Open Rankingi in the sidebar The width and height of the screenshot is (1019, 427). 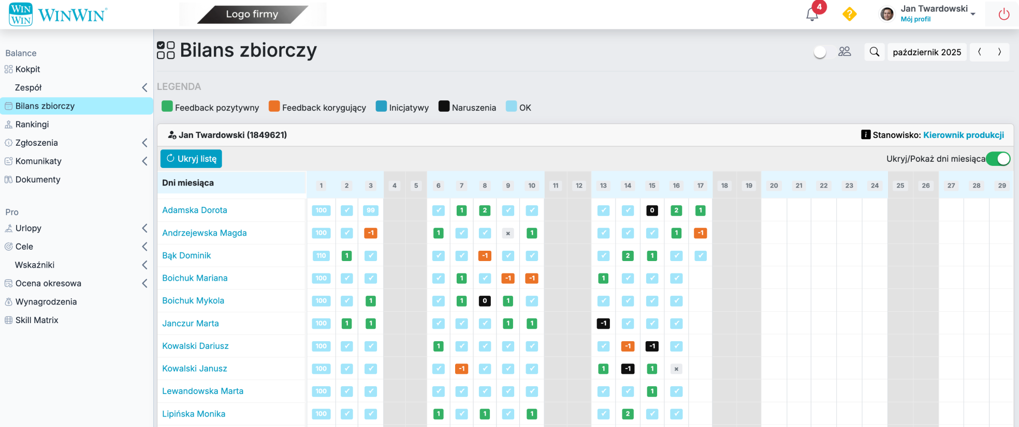[x=32, y=125]
